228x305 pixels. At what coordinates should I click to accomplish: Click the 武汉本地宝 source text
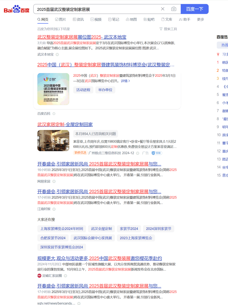point(45,55)
